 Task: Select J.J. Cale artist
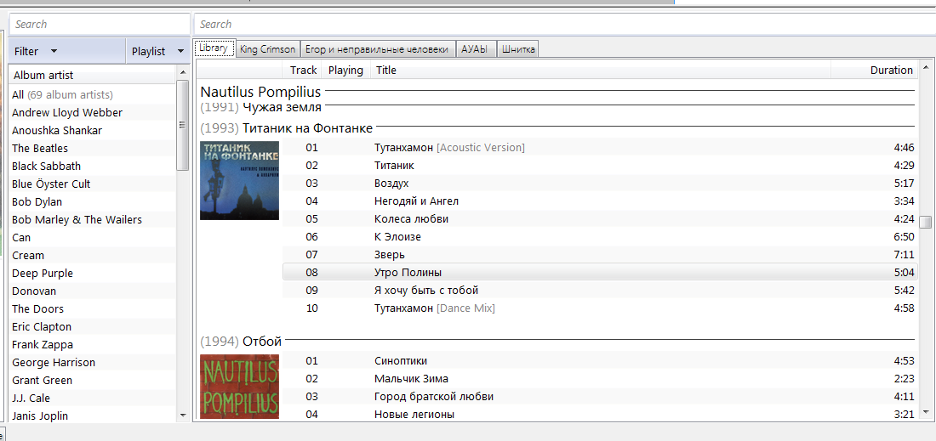point(93,399)
